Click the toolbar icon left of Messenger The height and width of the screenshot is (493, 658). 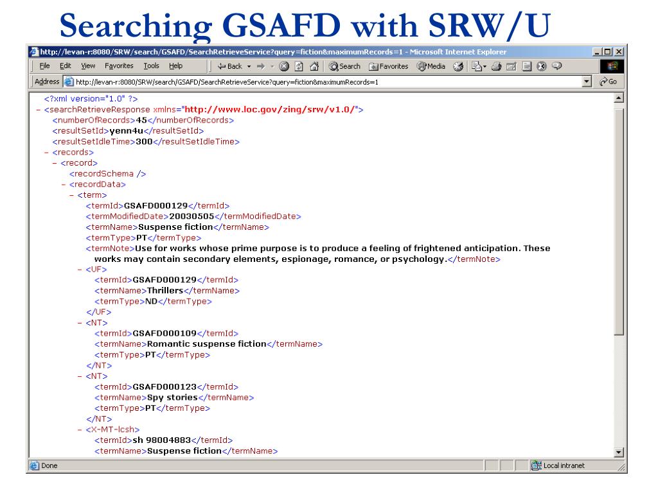click(541, 66)
